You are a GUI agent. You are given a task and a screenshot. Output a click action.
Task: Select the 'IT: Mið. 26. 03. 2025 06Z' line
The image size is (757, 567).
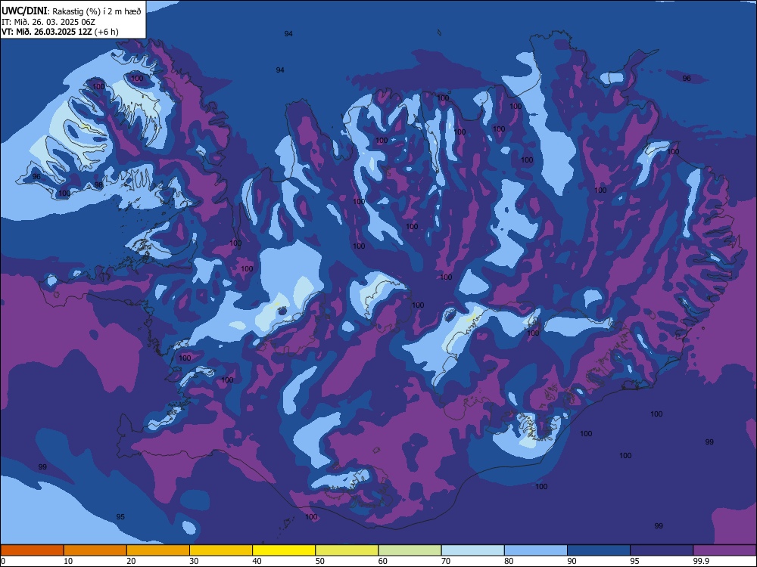[48, 22]
